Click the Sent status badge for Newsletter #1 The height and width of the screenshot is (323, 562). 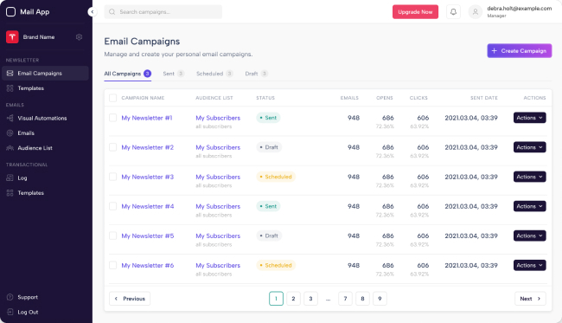tap(268, 118)
